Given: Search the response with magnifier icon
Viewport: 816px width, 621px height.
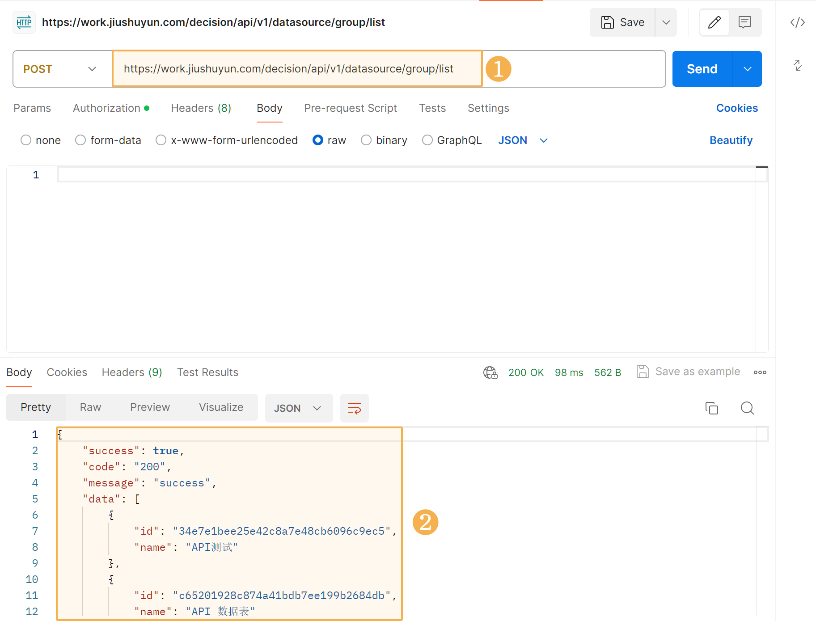Looking at the screenshot, I should coord(747,408).
